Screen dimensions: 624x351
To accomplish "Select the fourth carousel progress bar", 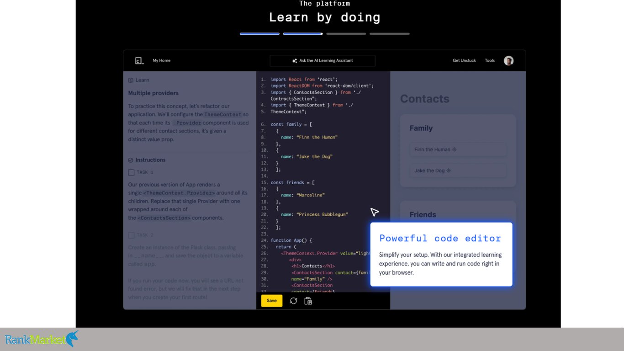I will [x=390, y=34].
